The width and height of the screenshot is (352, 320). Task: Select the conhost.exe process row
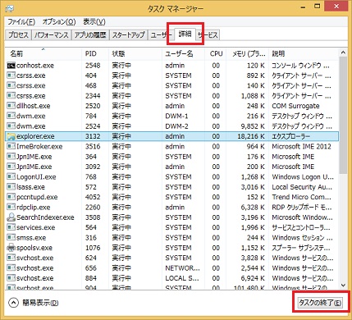coord(172,66)
